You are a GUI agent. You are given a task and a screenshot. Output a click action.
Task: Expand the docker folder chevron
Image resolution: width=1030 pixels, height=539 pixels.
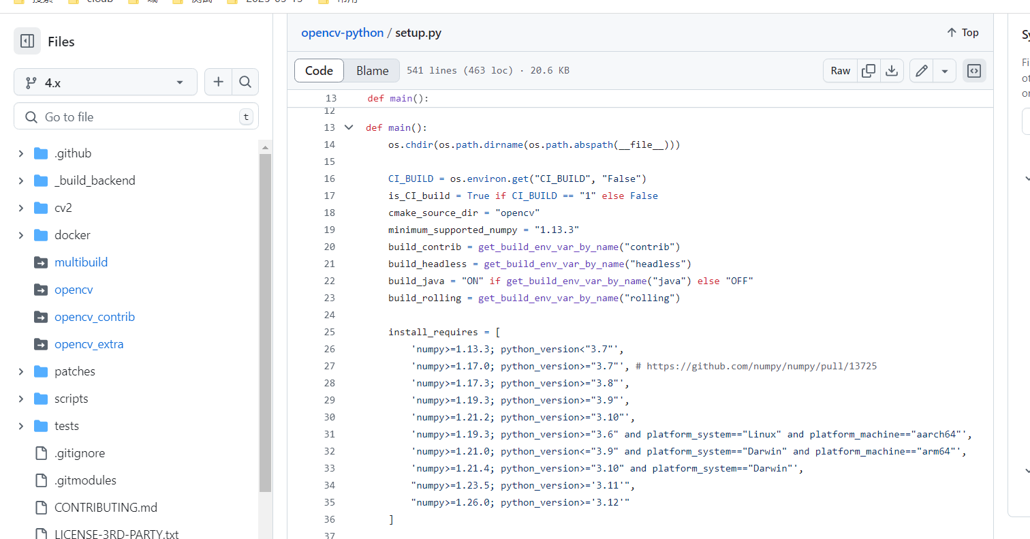(x=21, y=235)
